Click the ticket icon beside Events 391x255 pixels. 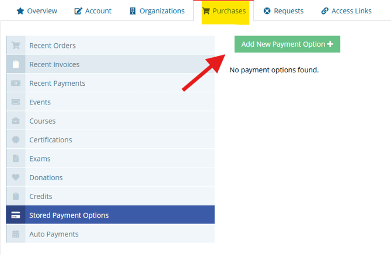[x=16, y=102]
